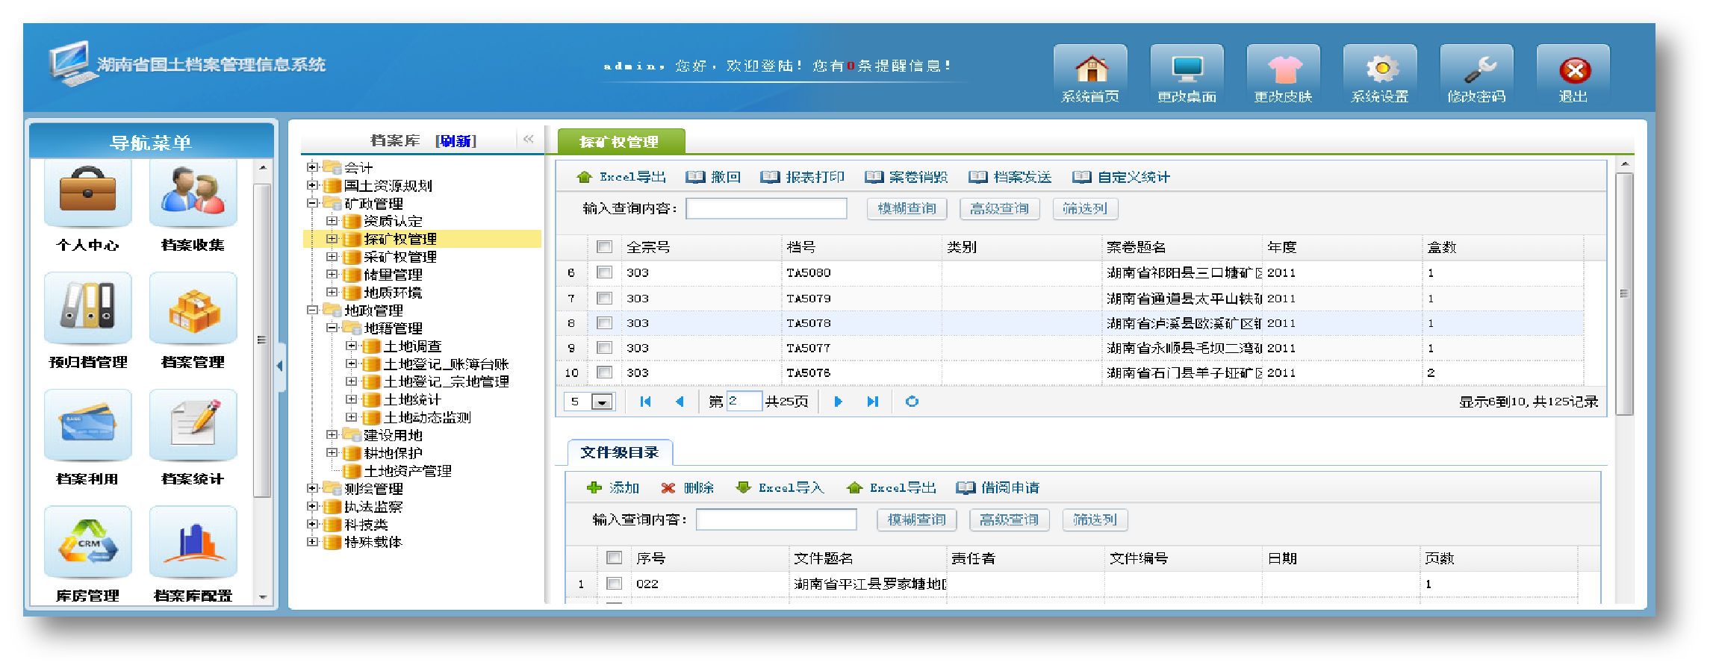This screenshot has width=1710, height=671.
Task: Click the page number field
Action: 744,402
